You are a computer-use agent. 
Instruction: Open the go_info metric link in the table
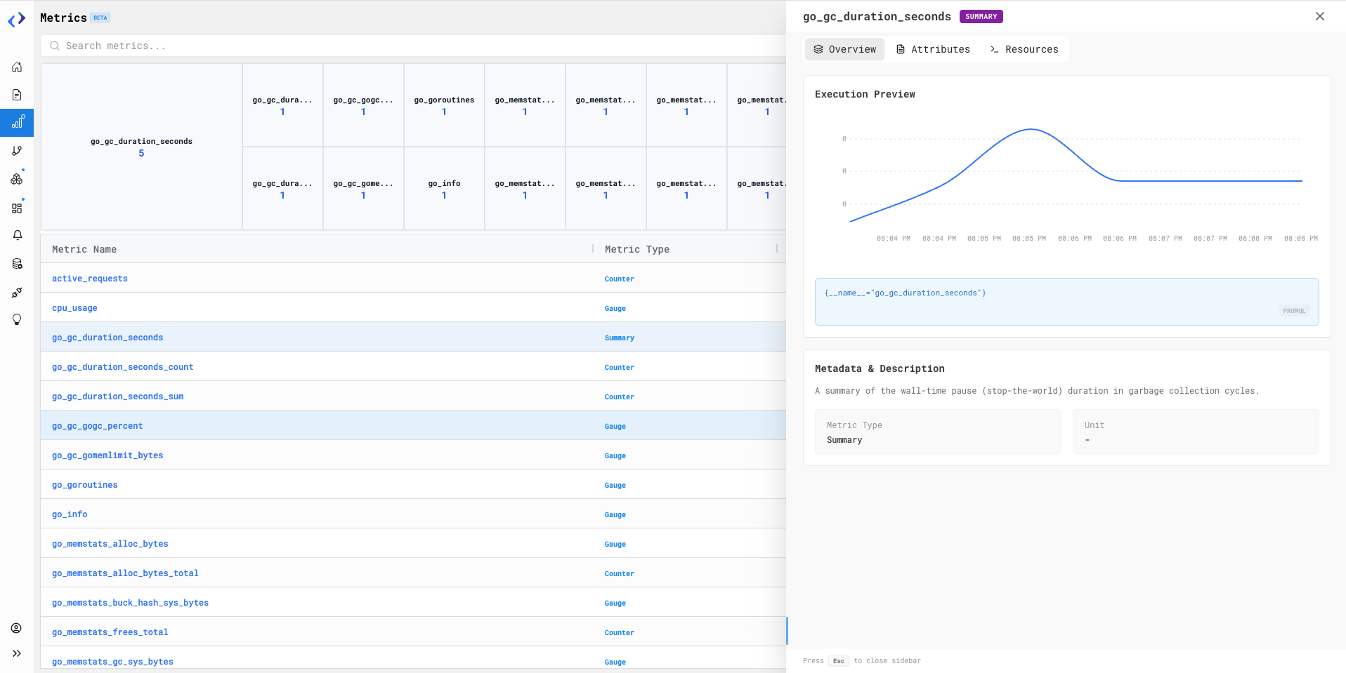pos(70,514)
